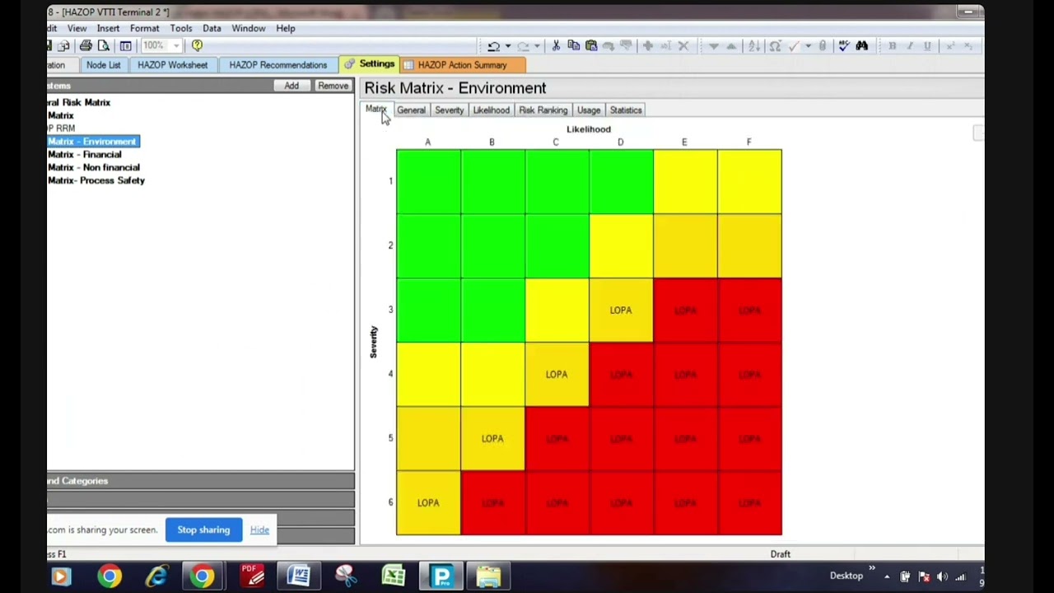The image size is (1054, 593).
Task: Click the Delete X toolbar icon
Action: (683, 46)
